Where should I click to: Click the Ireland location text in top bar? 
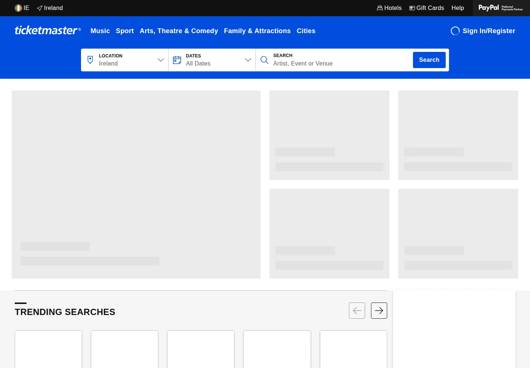pyautogui.click(x=53, y=8)
